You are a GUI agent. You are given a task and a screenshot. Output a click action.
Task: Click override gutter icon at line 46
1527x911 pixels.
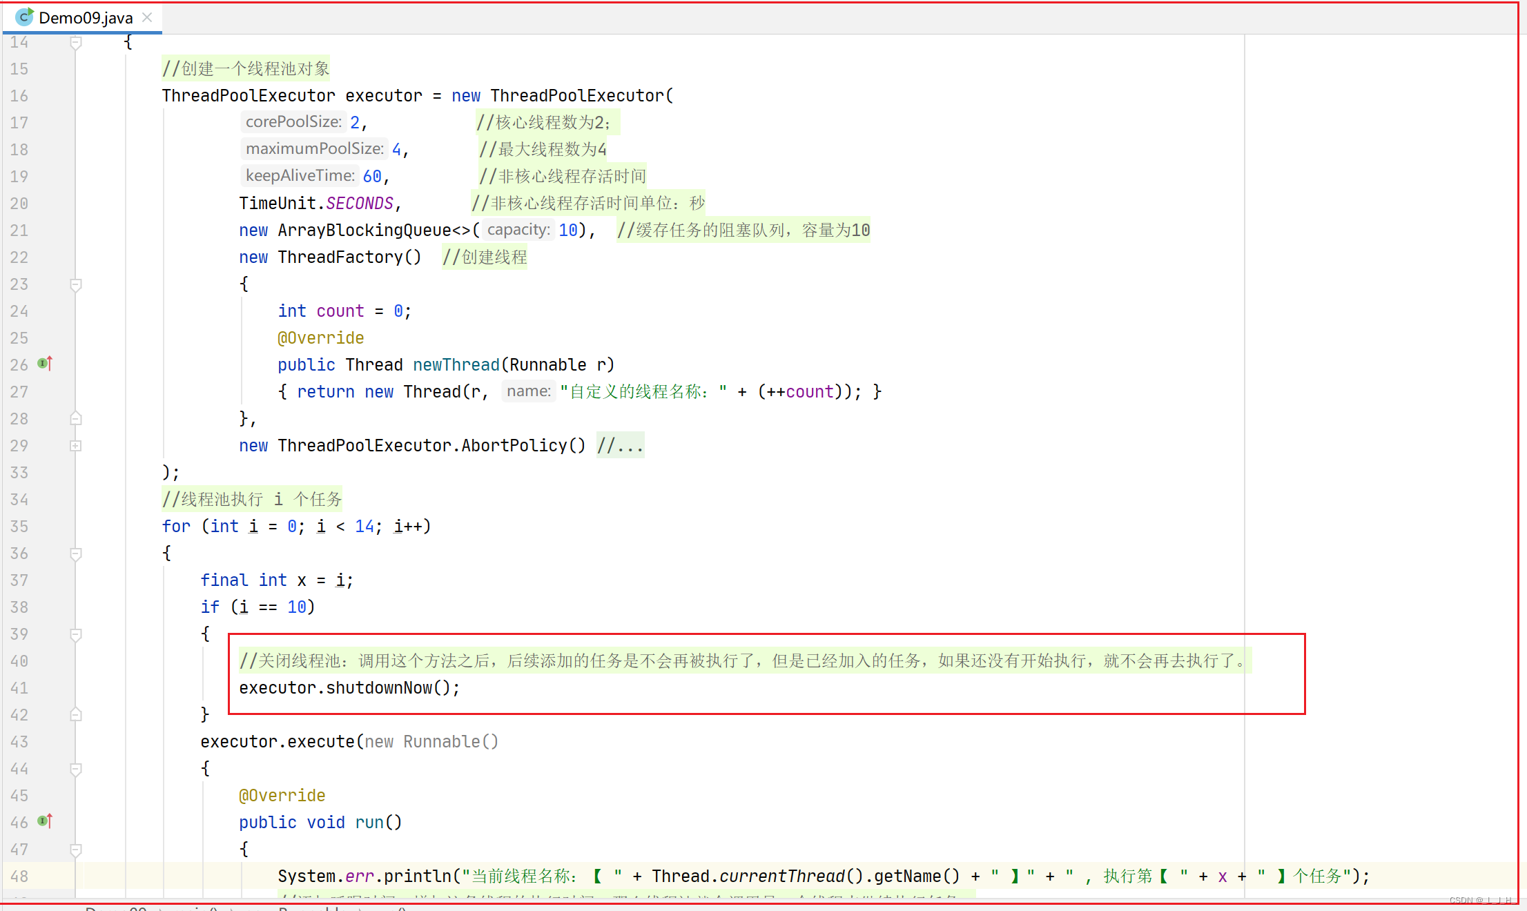click(x=45, y=821)
